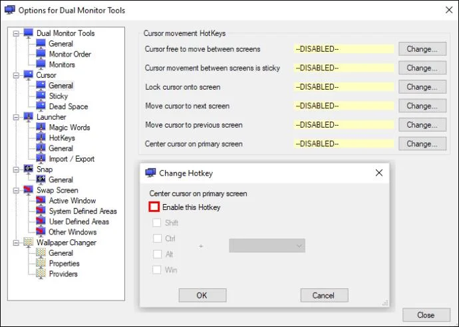Image resolution: width=459 pixels, height=327 pixels.
Task: Change hotkey for Center cursor on primary
Action: click(x=422, y=144)
